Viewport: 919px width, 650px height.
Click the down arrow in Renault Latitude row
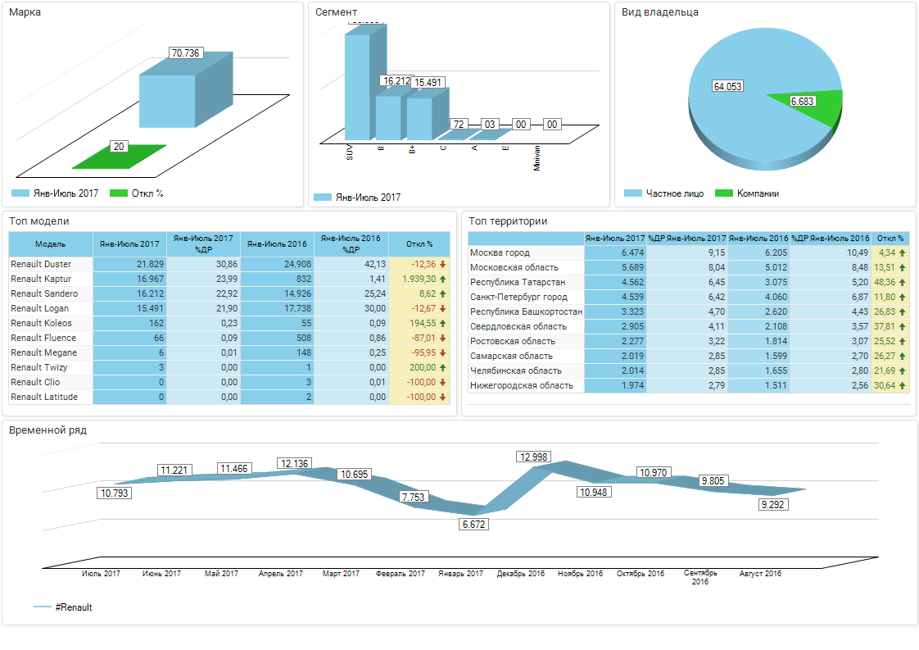(x=442, y=397)
